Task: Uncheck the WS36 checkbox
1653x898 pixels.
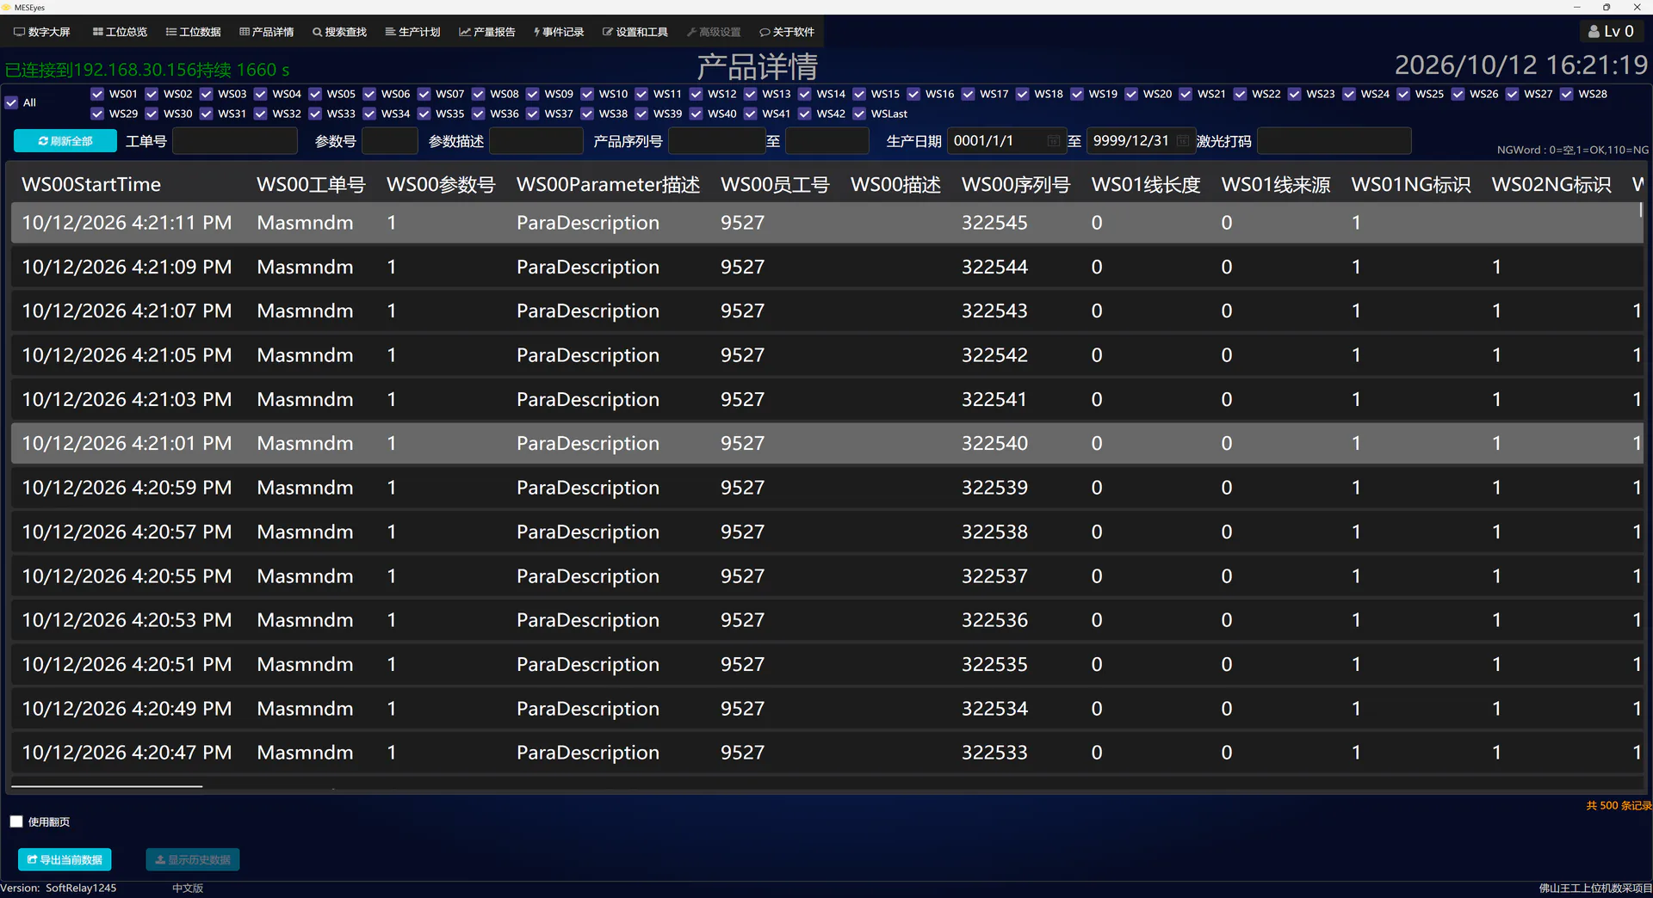Action: [x=479, y=114]
